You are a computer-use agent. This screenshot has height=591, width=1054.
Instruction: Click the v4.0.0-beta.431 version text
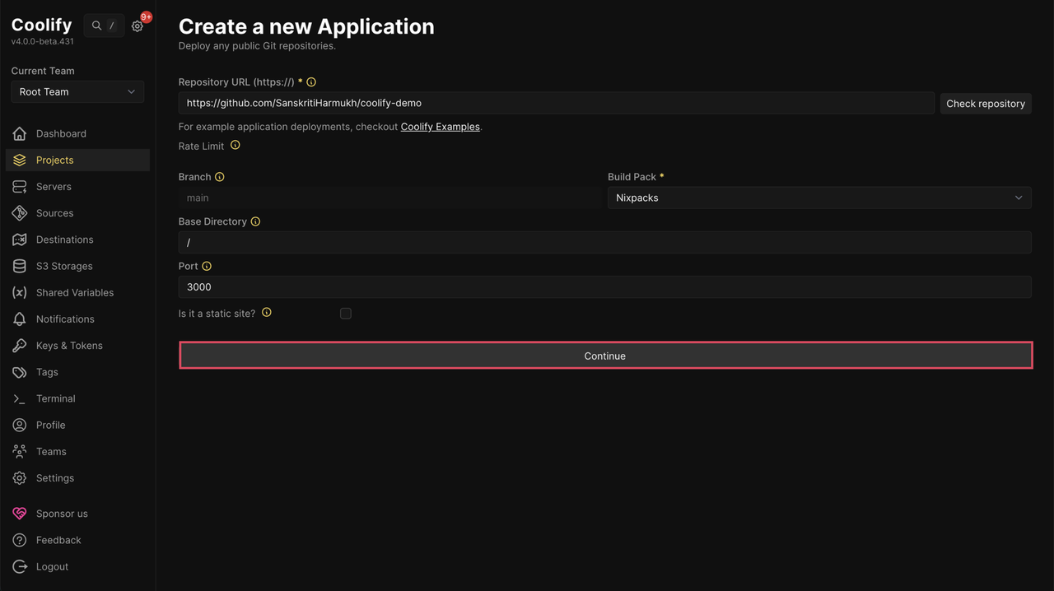[43, 41]
